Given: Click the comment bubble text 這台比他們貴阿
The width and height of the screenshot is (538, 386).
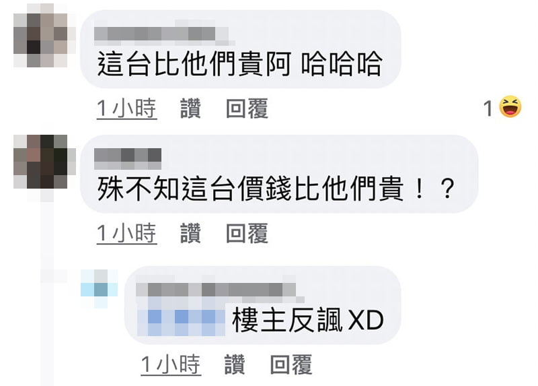Looking at the screenshot, I should pyautogui.click(x=194, y=64).
